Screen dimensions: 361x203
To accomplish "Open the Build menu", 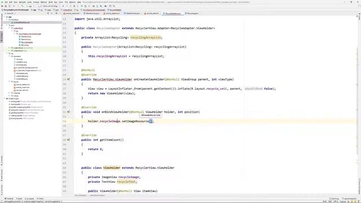I will 50,2.
